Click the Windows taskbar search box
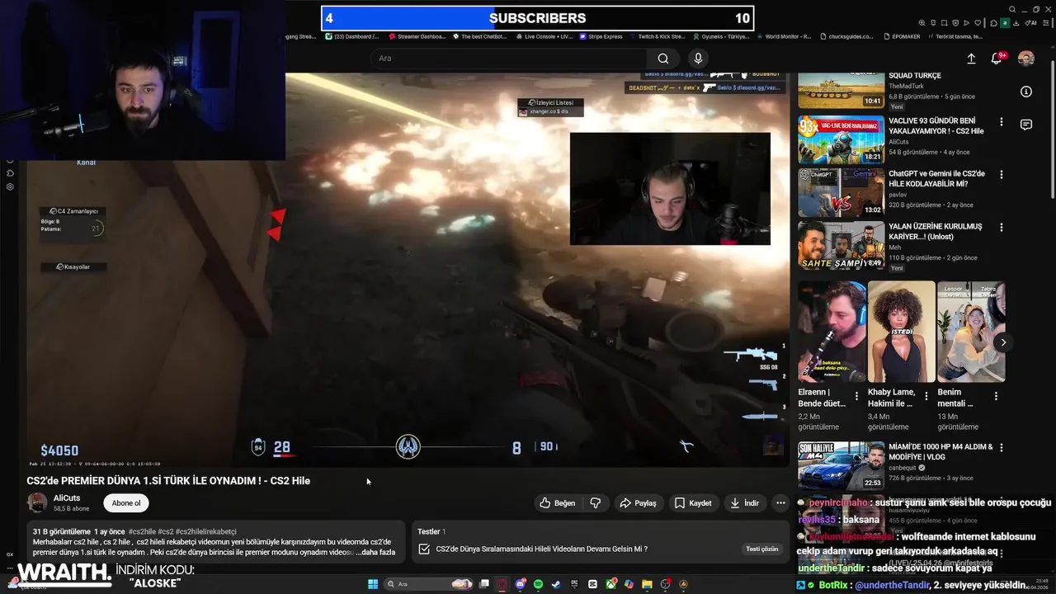The image size is (1056, 594). pos(427,584)
